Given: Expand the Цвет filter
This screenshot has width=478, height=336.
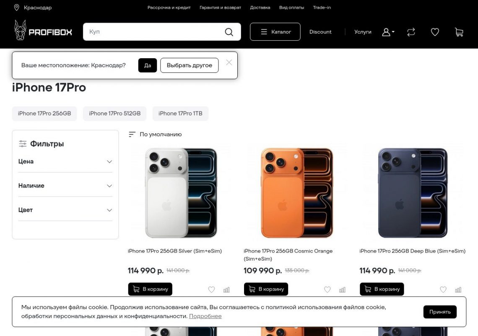Looking at the screenshot, I should (x=65, y=210).
